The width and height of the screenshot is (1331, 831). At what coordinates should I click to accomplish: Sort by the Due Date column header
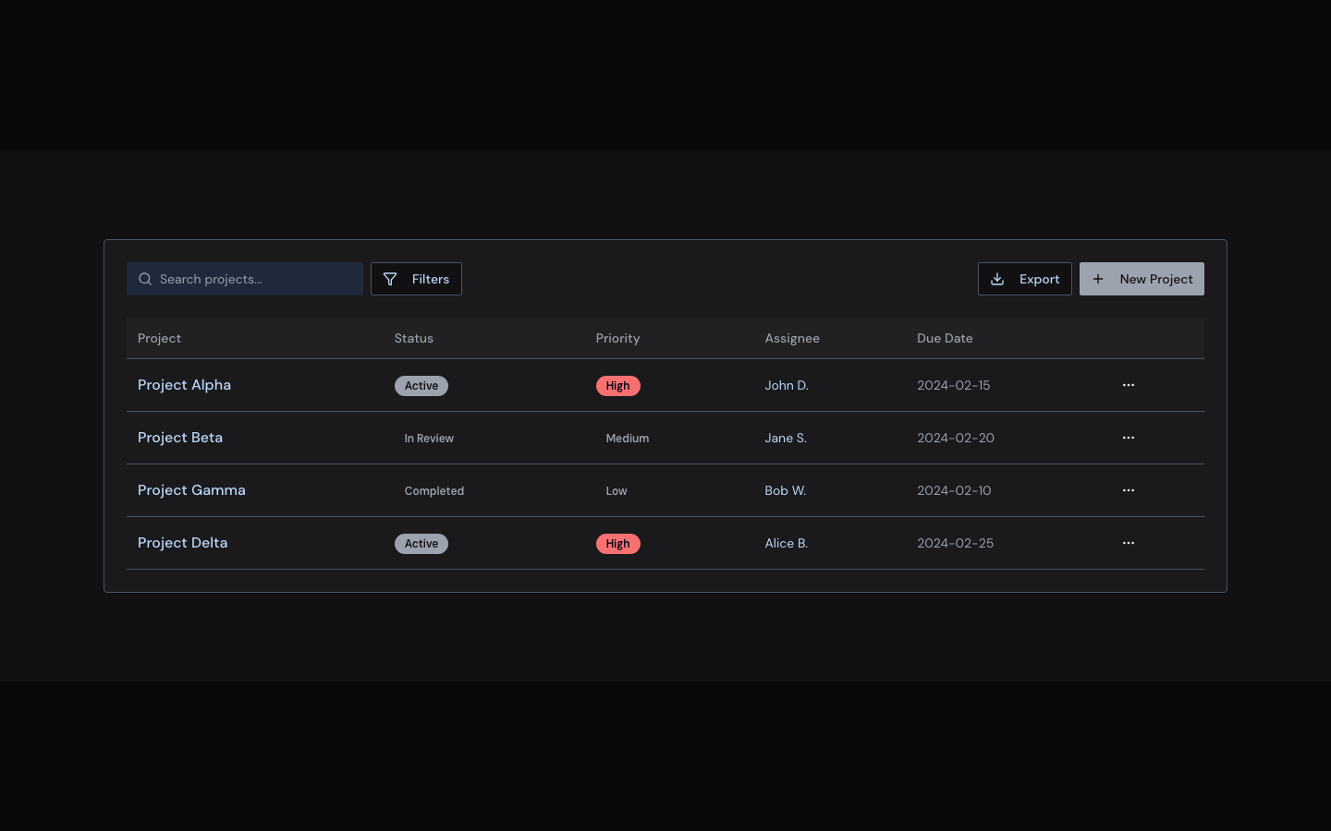[944, 338]
